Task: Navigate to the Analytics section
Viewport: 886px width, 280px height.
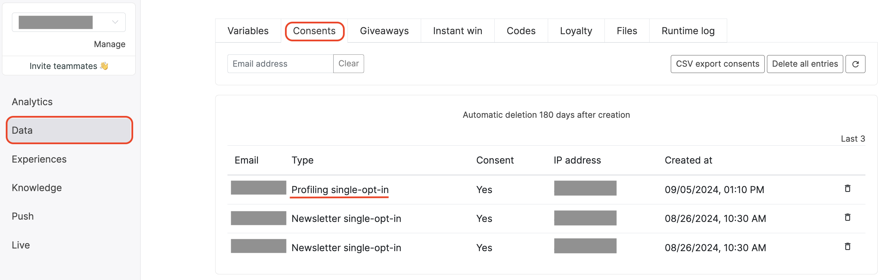Action: click(32, 102)
